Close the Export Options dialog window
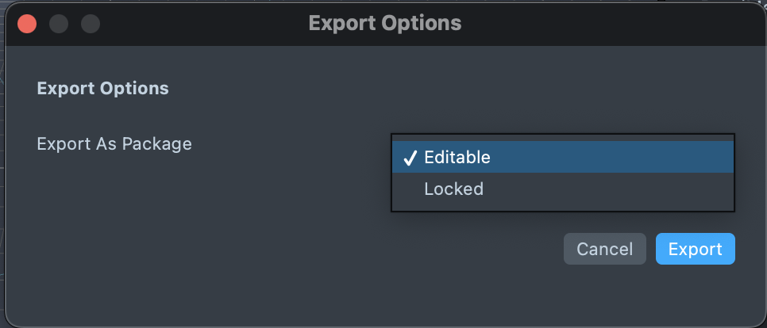767x328 pixels. pos(27,23)
